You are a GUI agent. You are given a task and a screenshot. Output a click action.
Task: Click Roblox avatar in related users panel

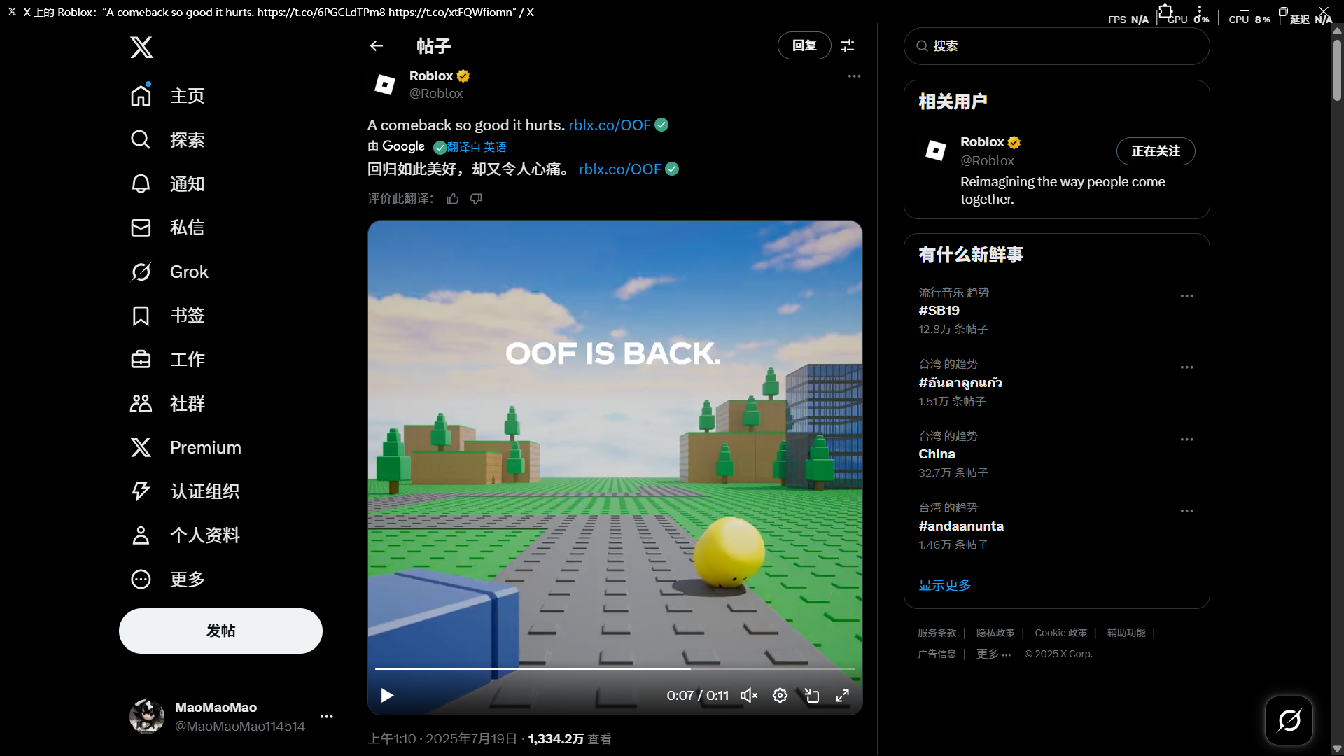click(936, 150)
